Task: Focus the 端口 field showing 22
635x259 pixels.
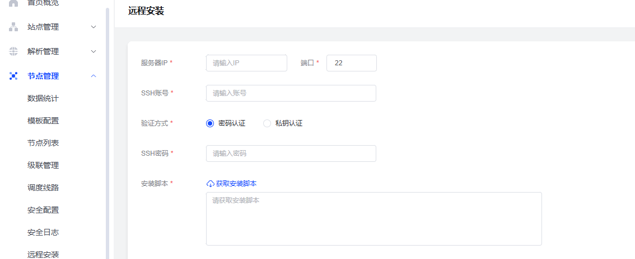Action: coord(352,63)
